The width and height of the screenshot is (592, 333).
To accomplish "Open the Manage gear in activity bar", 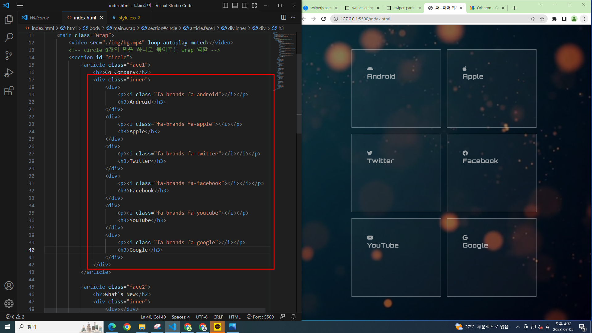I will point(9,303).
